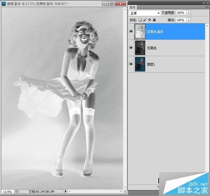Hide the 变黑色 layer
Viewport: 210px width, 196px height.
(131, 48)
